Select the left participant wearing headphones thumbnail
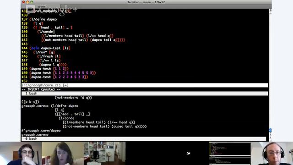Image resolution: width=293 pixels, height=165 pixels. [21, 154]
